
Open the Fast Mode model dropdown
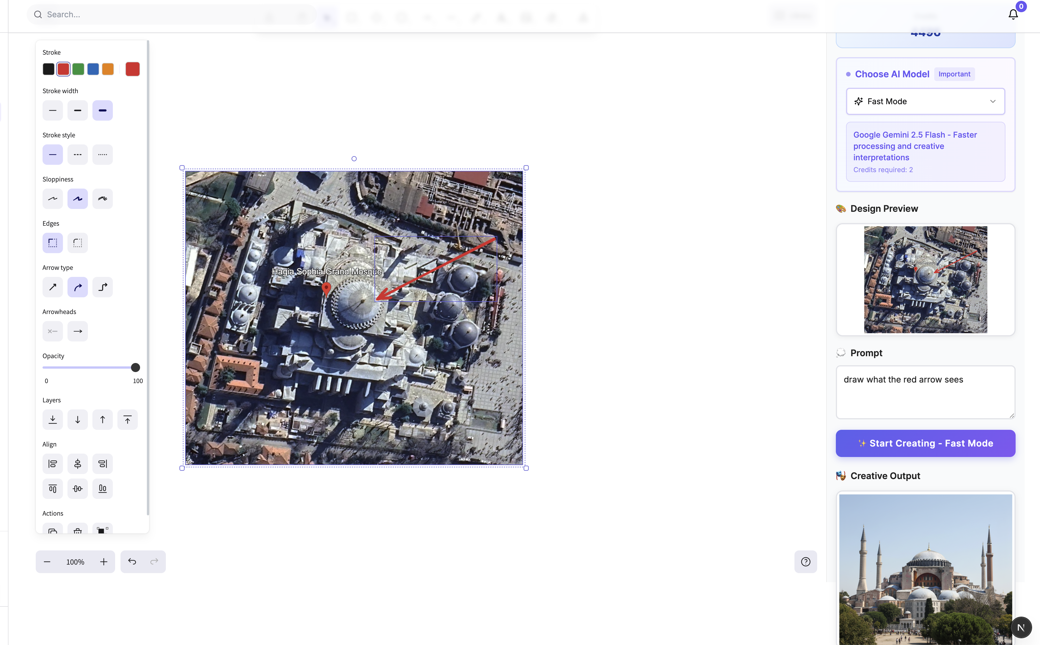[x=925, y=102]
